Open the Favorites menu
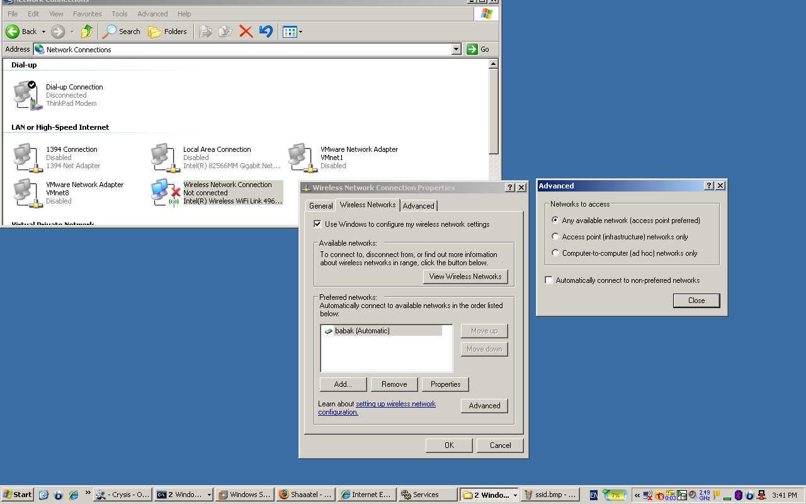Screen dimensions: 806x504 point(87,14)
